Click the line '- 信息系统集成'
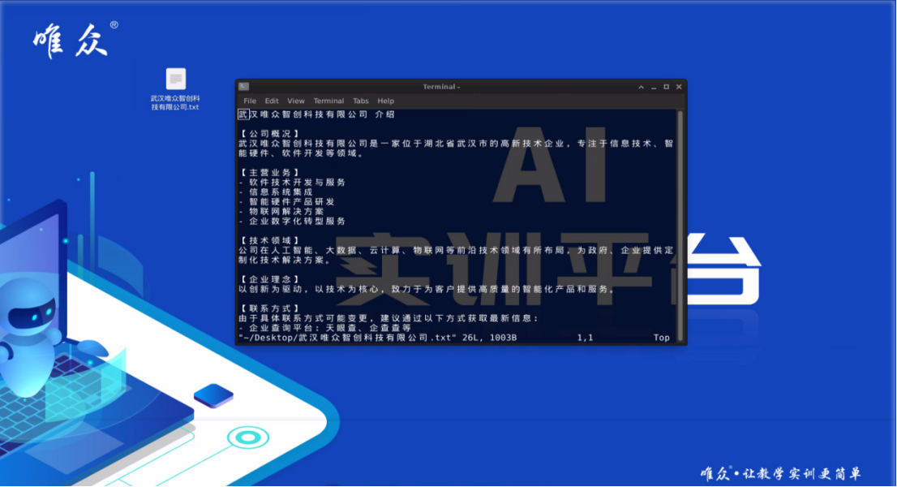 (x=276, y=192)
